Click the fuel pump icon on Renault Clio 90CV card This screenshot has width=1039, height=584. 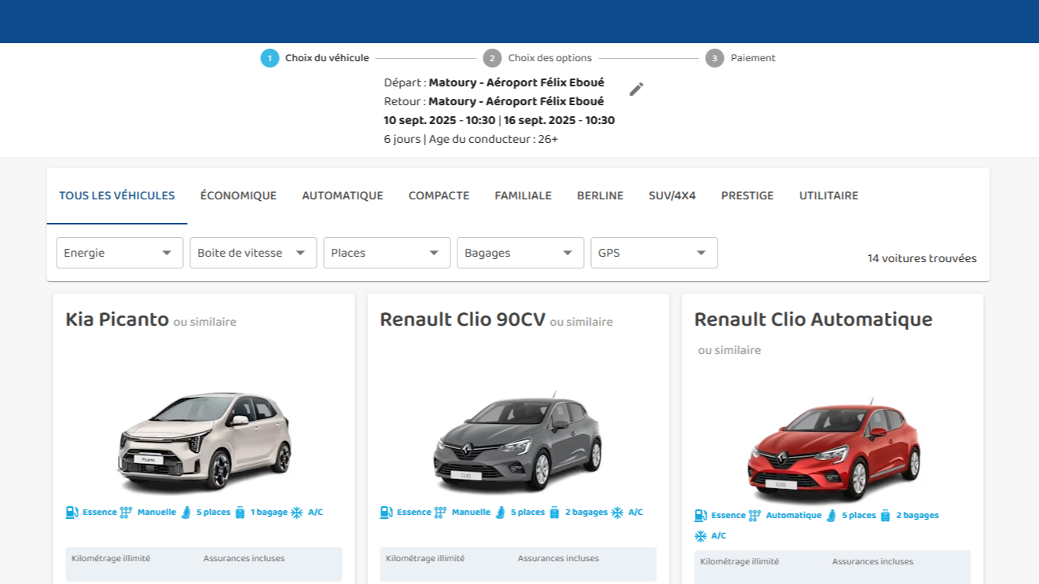387,513
